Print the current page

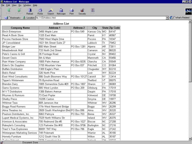[72, 11]
